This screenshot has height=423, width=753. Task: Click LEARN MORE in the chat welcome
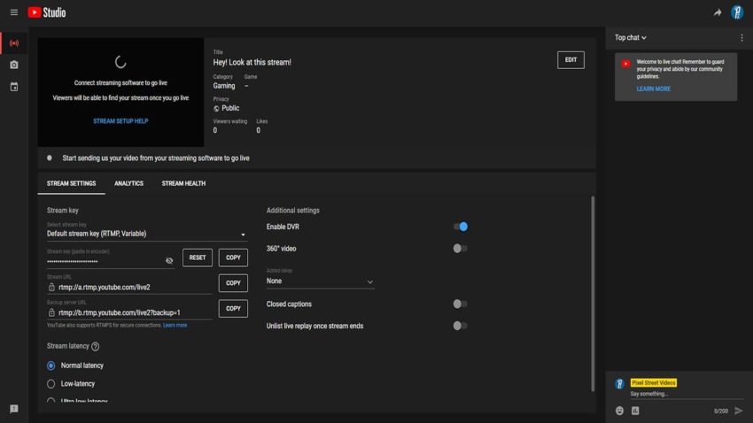pos(653,88)
